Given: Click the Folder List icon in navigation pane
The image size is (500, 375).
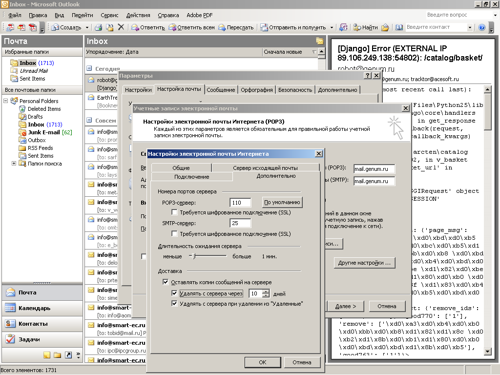Looking at the screenshot, I should point(58,355).
